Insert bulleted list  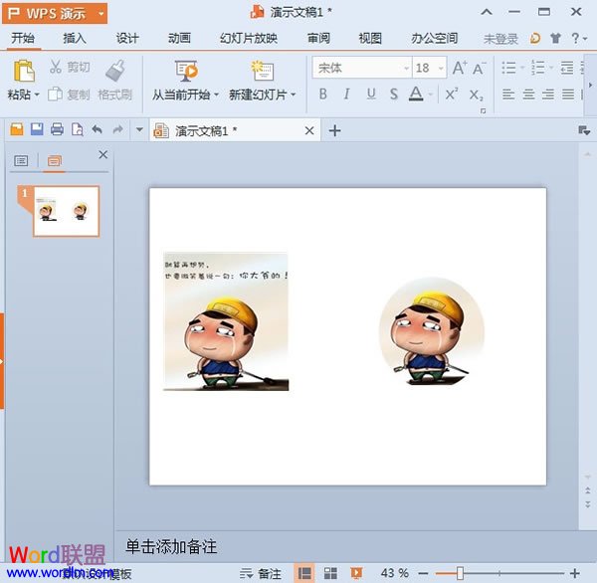(x=508, y=68)
